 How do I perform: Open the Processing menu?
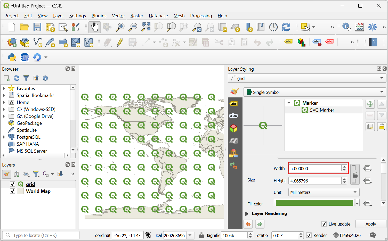pyautogui.click(x=201, y=16)
